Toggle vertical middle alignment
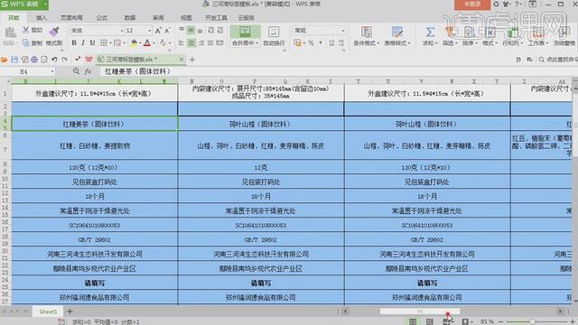Screen dimensions: 578x325 pos(191,31)
